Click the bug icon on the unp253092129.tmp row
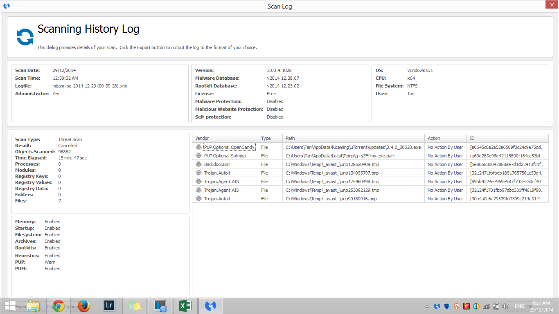 [x=199, y=190]
